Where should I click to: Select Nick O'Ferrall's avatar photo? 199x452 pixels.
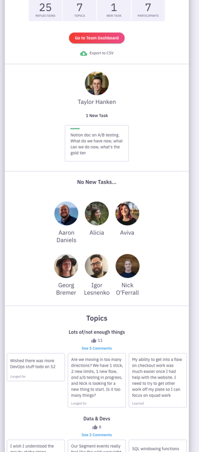click(x=127, y=266)
